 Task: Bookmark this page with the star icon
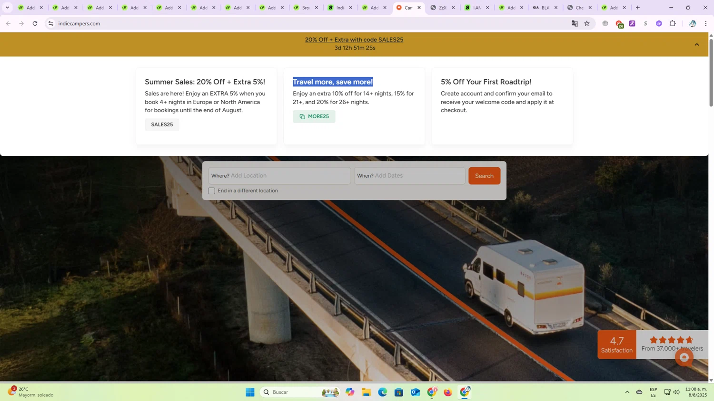tap(587, 23)
